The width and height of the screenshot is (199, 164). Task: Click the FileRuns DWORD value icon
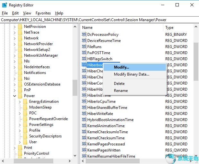click(84, 47)
